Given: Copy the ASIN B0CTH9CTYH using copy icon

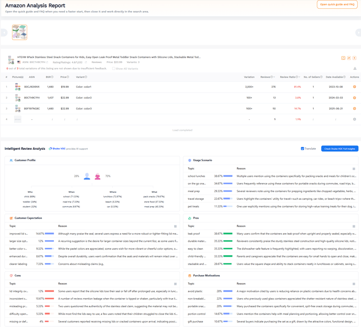Looking at the screenshot, I should [47, 63].
